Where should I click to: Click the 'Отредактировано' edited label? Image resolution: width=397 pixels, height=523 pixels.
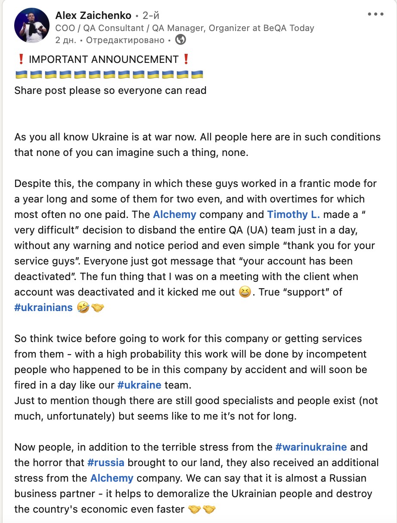125,40
